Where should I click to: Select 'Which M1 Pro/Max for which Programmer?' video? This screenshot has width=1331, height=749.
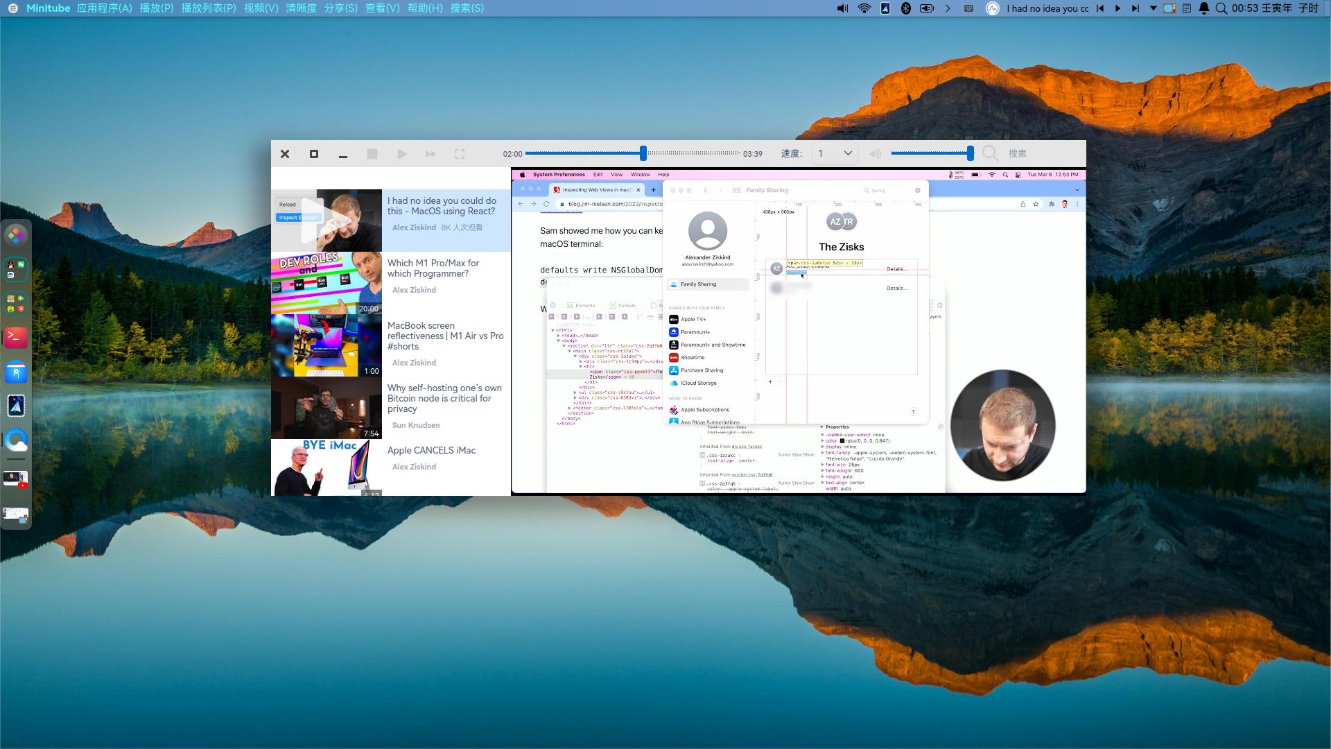click(433, 268)
